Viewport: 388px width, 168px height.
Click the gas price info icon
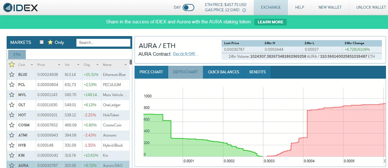[x=244, y=10]
